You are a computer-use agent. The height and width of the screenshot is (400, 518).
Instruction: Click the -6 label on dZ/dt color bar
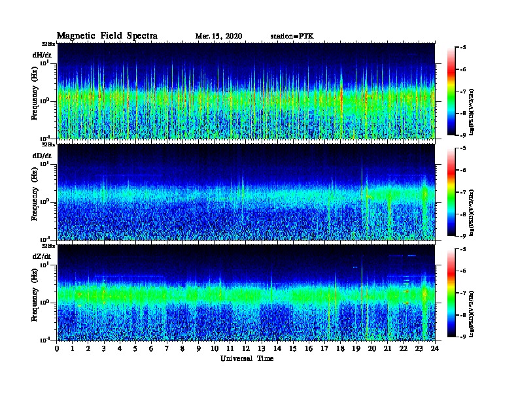tap(463, 271)
